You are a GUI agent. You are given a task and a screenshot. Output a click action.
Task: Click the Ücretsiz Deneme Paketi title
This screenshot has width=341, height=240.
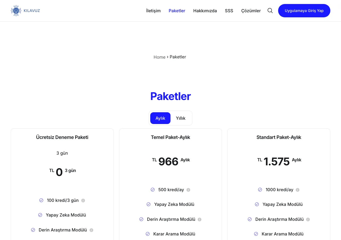[x=62, y=137]
